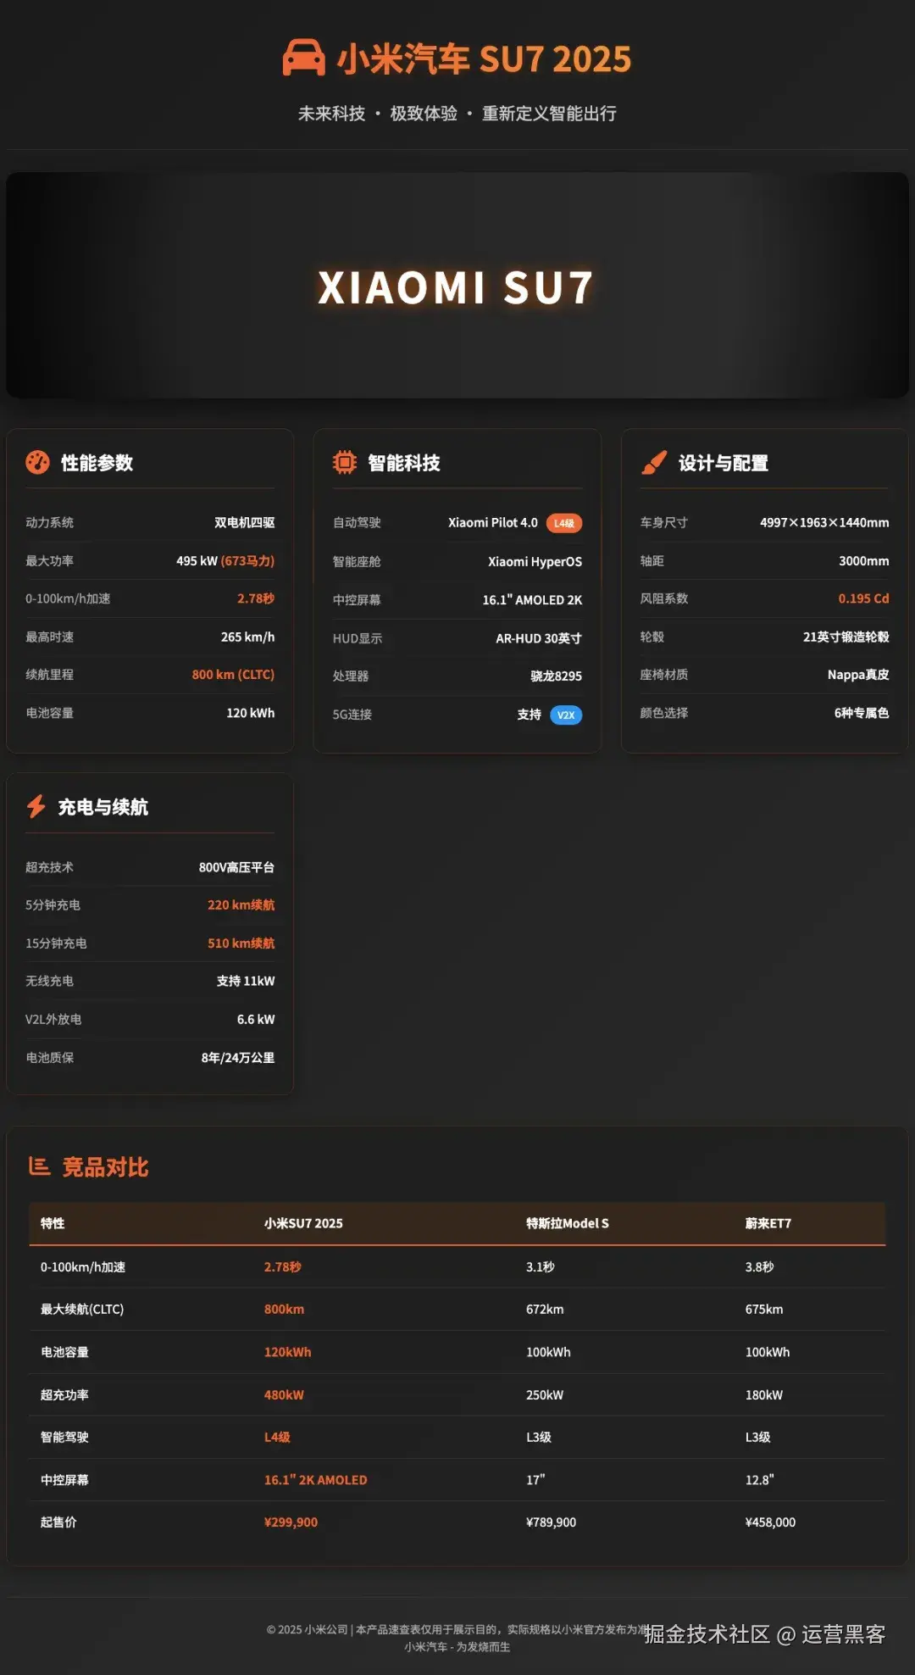Click the 120 kWh battery capacity value
915x1675 pixels.
click(x=250, y=713)
